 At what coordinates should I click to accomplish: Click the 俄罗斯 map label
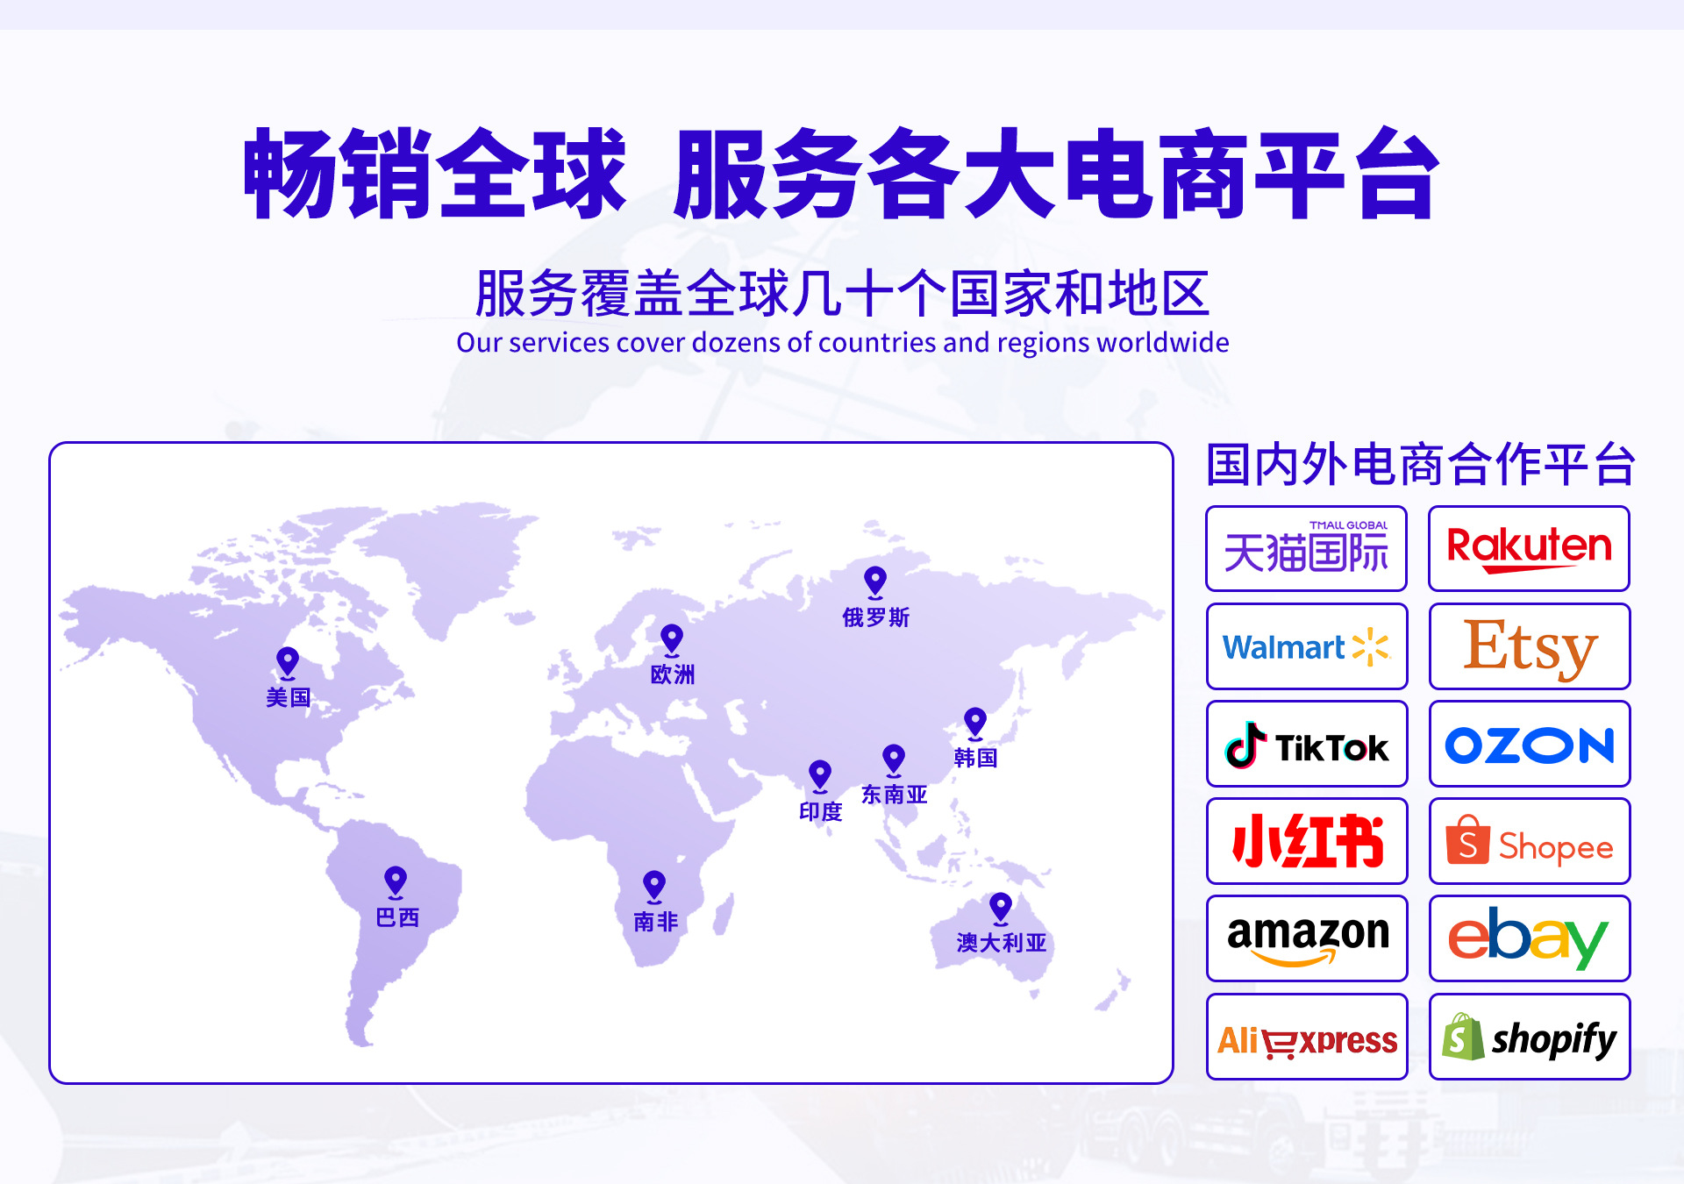tap(876, 617)
